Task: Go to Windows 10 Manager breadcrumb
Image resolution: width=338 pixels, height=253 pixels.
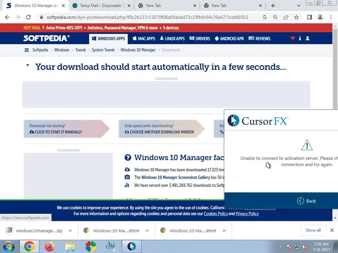Action: coord(138,50)
